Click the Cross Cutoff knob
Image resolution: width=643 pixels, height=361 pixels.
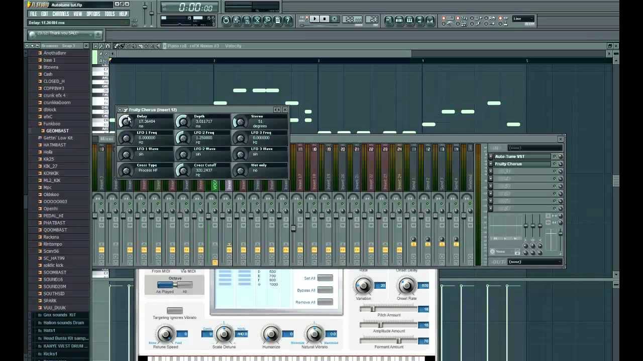[x=183, y=170]
